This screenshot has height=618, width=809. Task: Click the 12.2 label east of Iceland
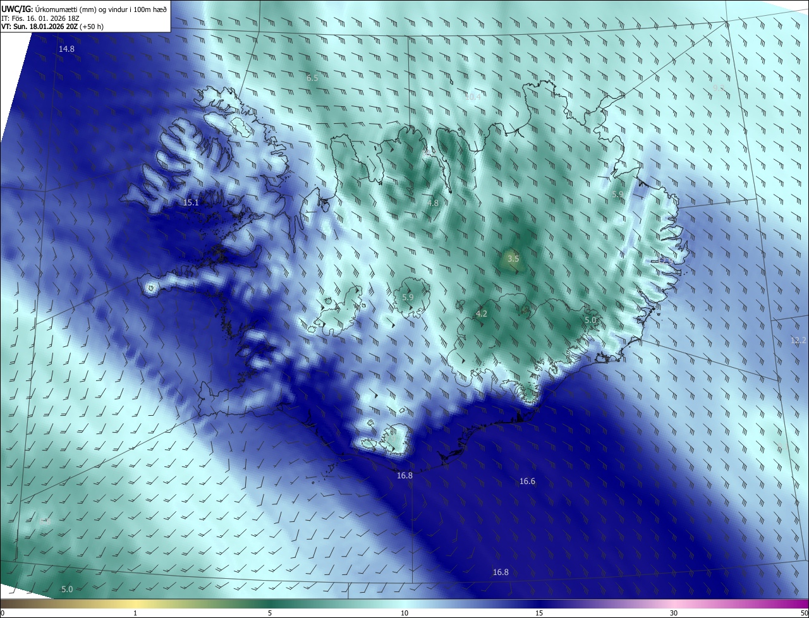point(799,341)
